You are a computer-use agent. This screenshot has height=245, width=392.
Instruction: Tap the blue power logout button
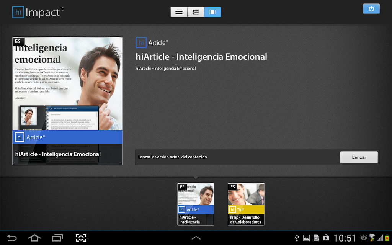coord(371,9)
